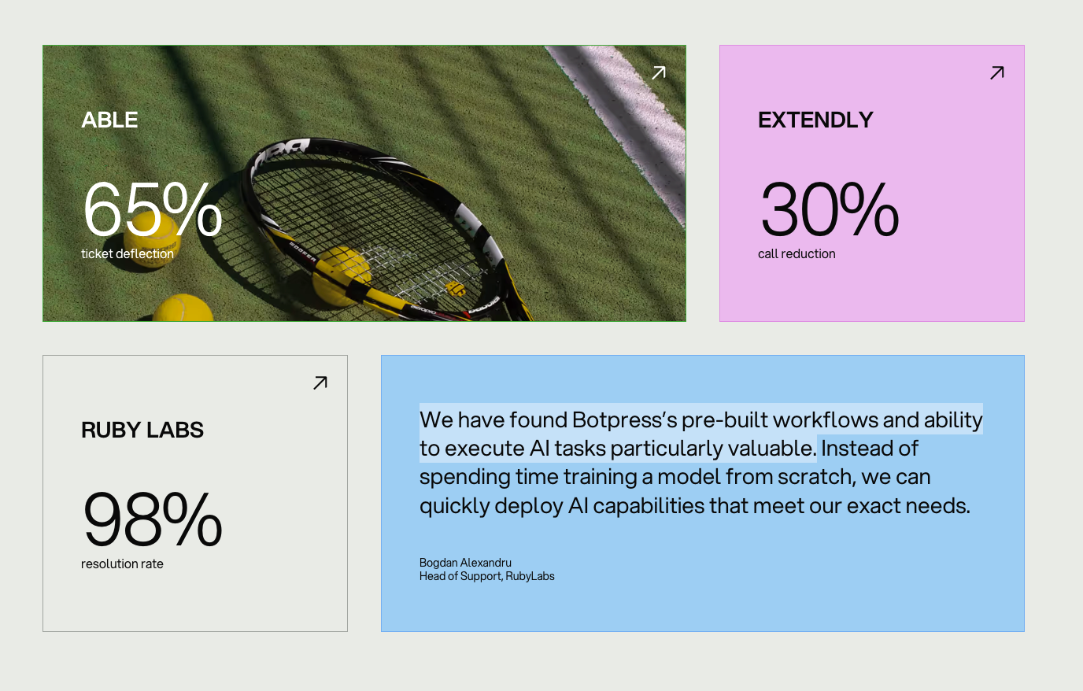
Task: Click the 98% statistic number
Action: pos(152,519)
